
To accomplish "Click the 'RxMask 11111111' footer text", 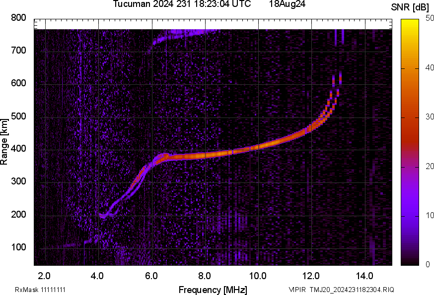I will 40,290.
